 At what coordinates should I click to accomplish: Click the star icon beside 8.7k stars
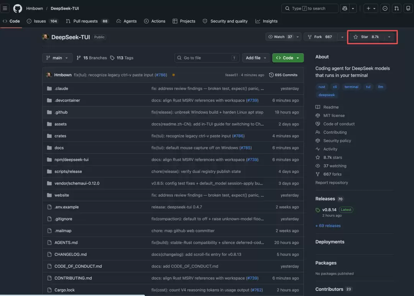click(318, 157)
